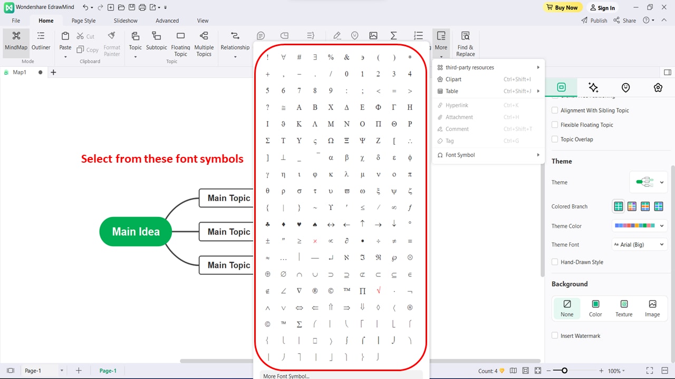Click the Undo arrow in the title bar
Viewport: 675px width, 379px height.
click(x=86, y=7)
